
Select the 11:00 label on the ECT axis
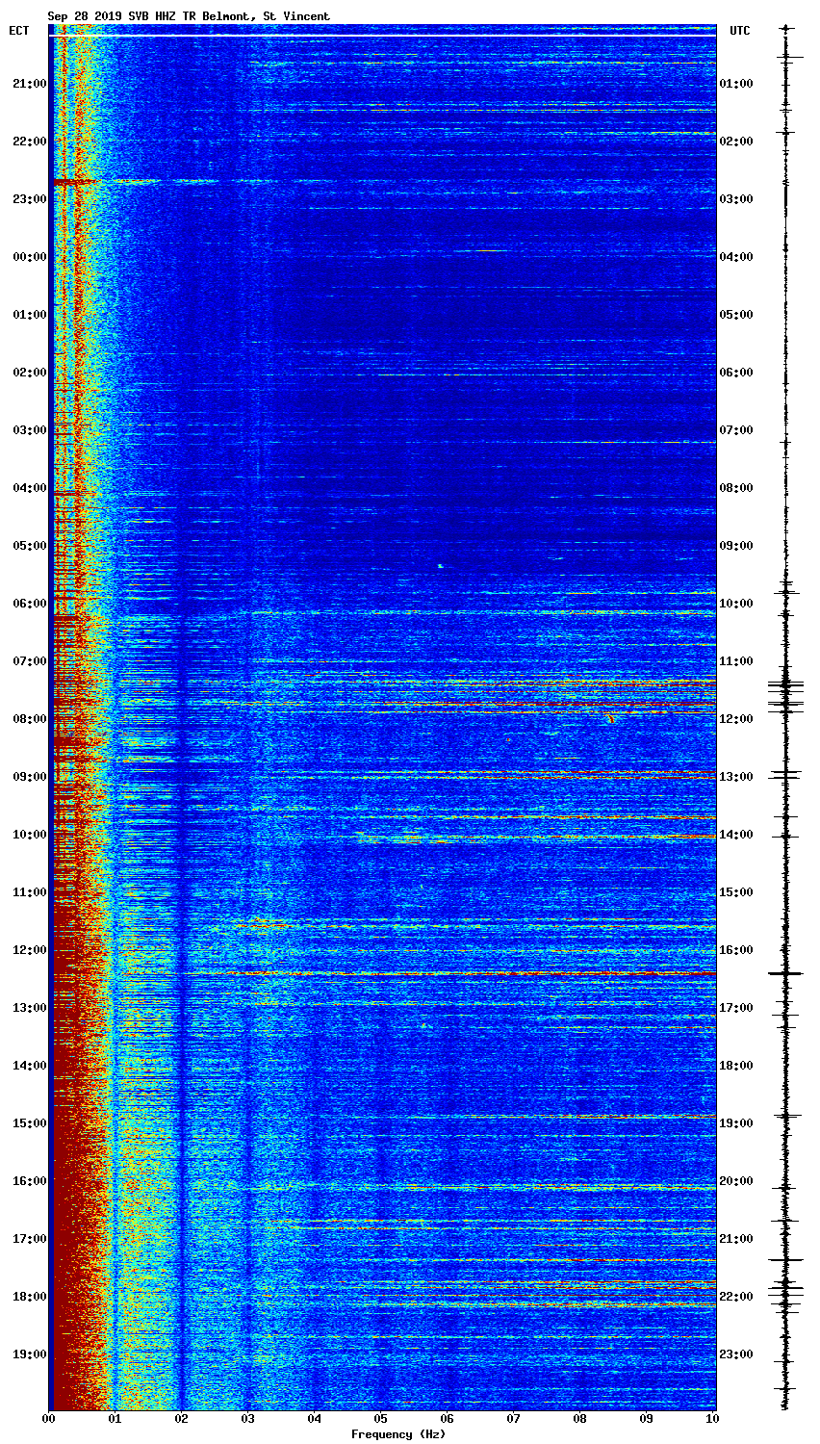pyautogui.click(x=27, y=892)
